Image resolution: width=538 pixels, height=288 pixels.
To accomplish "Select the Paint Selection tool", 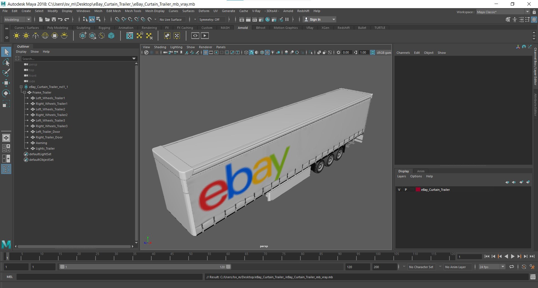I will (x=6, y=73).
